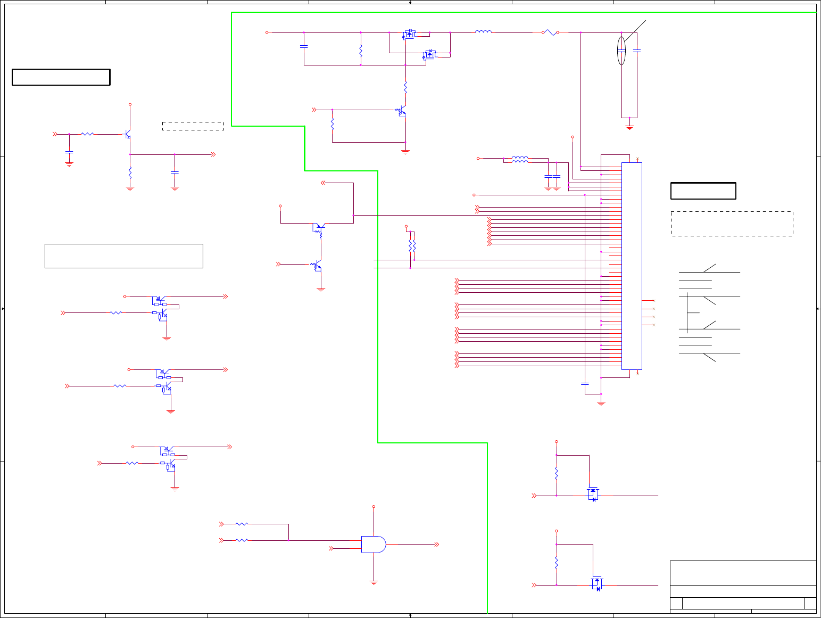
Task: Select the bold empty label box at top left
Action: 61,77
